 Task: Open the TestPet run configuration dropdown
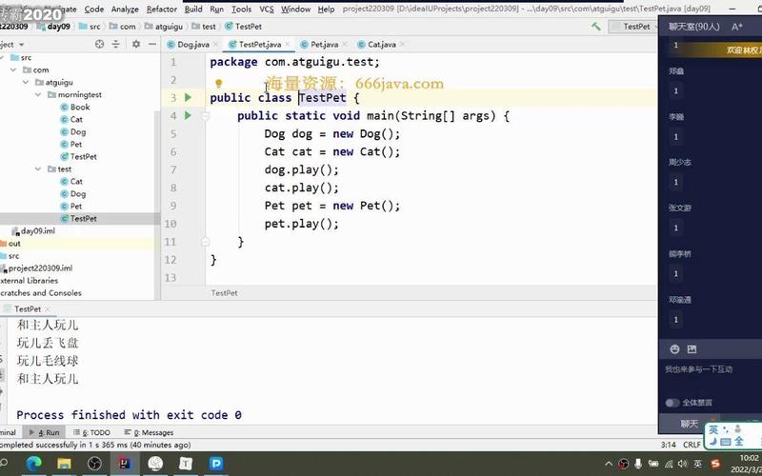[x=640, y=27]
